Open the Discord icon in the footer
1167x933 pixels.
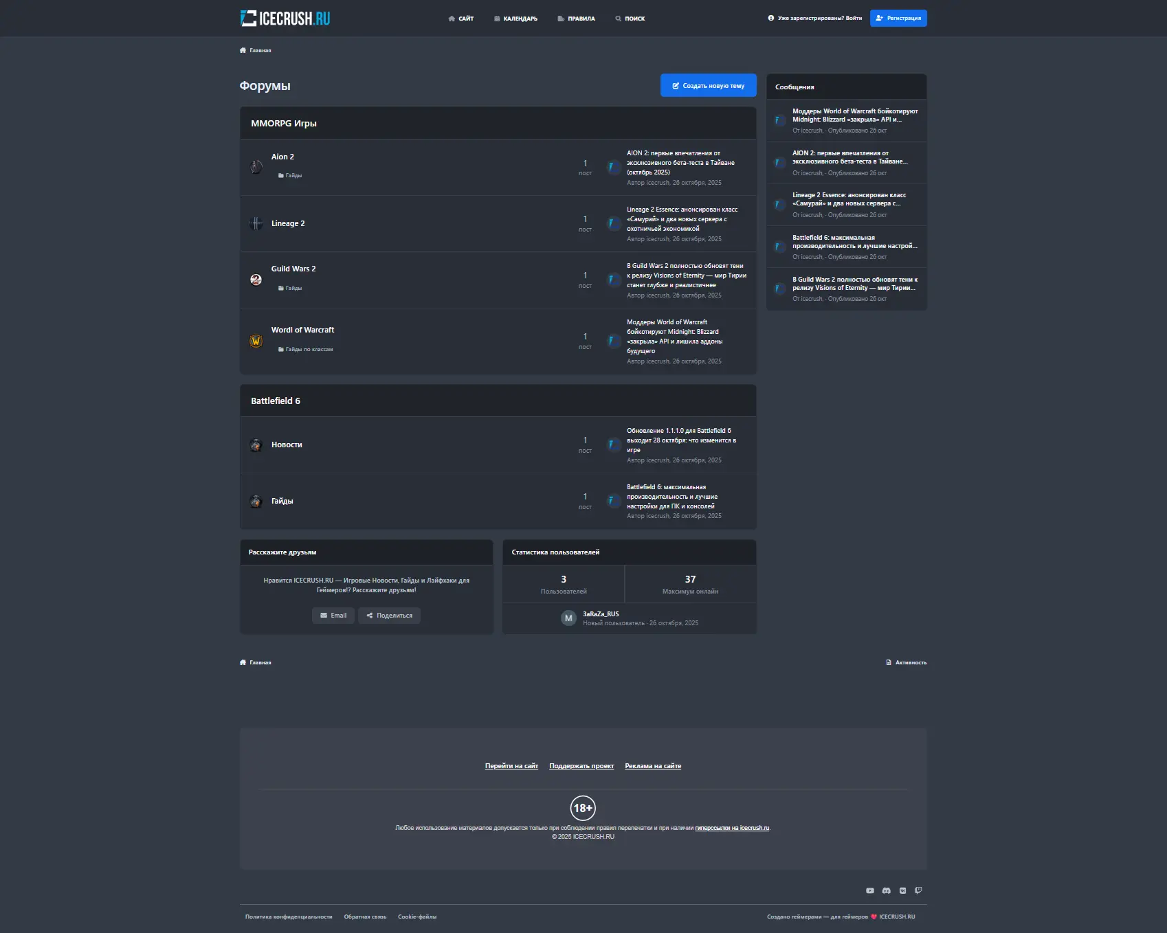[x=887, y=890]
